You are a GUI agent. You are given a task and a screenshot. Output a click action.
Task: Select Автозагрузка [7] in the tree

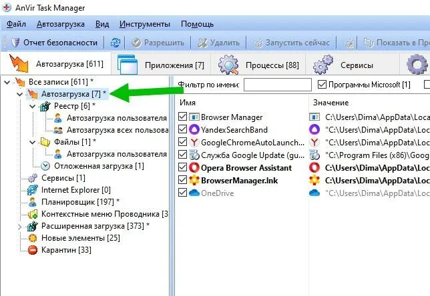click(x=73, y=94)
